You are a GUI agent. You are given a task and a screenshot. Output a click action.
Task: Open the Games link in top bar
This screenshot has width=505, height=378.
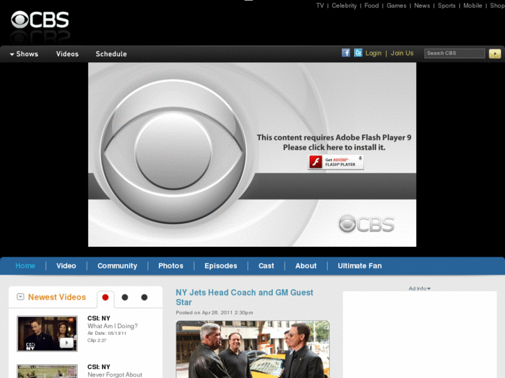(x=396, y=6)
